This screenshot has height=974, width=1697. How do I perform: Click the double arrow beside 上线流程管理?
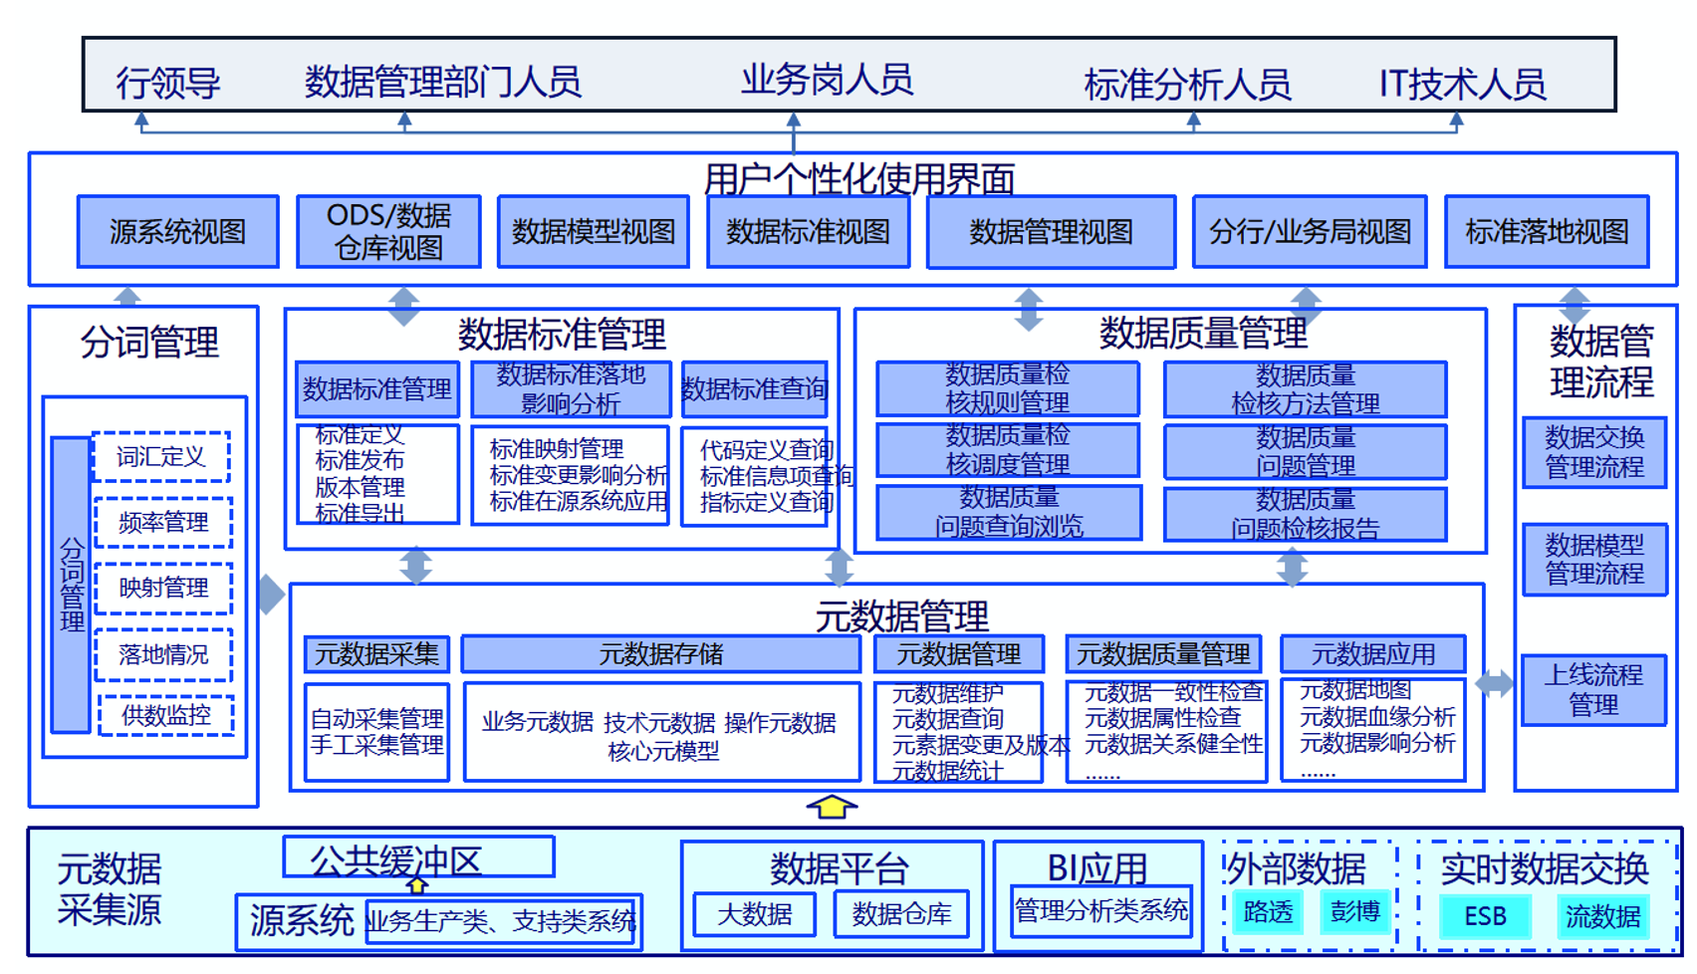(x=1494, y=684)
